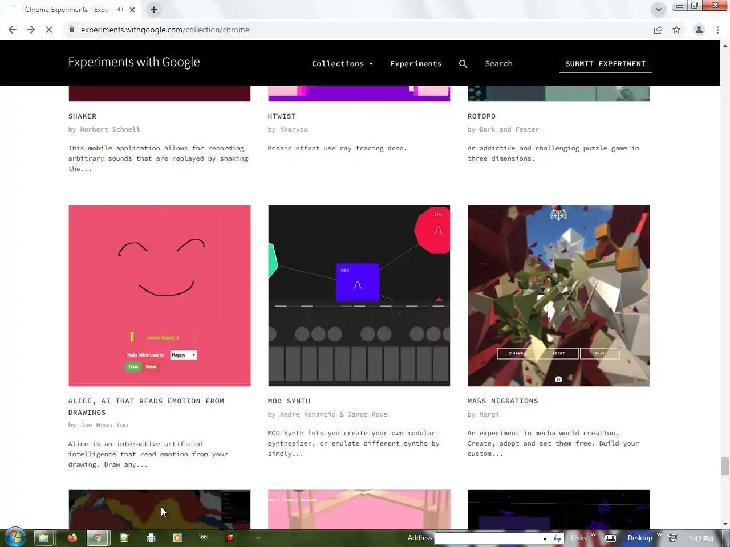
Task: Click the camera icon in Mass Migrations thumbnail
Action: pos(558,379)
